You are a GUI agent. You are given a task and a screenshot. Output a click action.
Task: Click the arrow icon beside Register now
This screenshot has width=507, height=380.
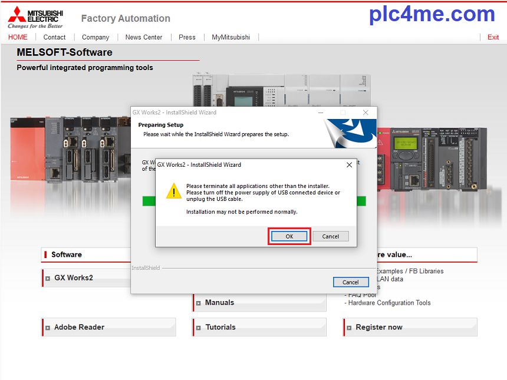tap(349, 328)
